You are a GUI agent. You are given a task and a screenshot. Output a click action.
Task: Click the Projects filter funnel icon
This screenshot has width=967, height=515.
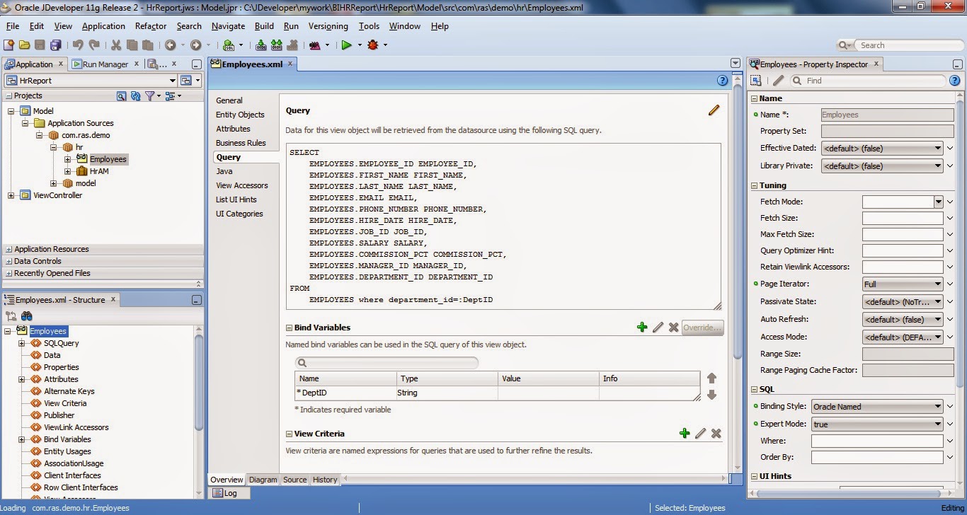tap(149, 96)
